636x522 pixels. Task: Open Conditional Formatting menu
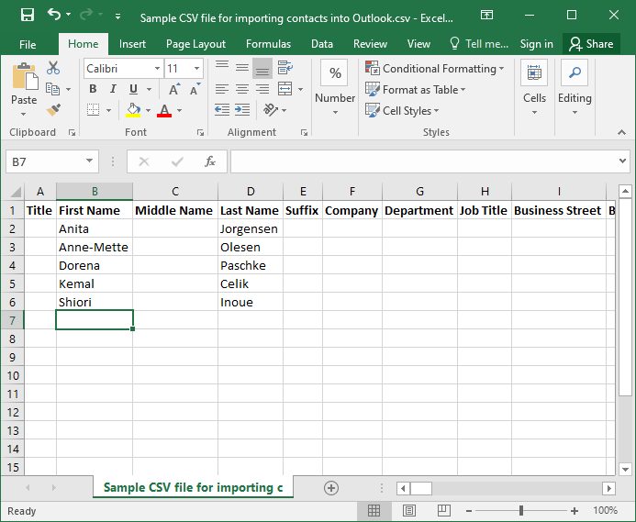pos(434,69)
